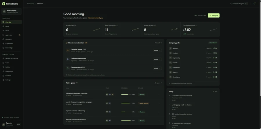
Task: Click the Ask FormalEngine search field
Action: [239, 4]
